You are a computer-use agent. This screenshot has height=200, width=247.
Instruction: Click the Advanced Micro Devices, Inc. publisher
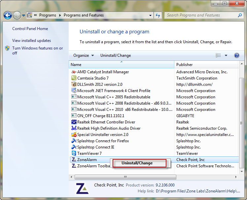[202, 72]
